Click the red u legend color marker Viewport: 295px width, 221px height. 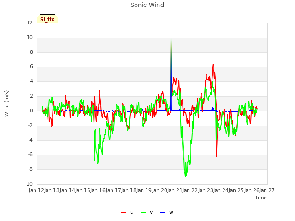[x=124, y=213]
